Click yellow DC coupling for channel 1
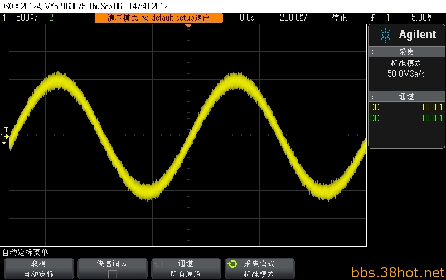The width and height of the screenshot is (446, 280). [375, 107]
